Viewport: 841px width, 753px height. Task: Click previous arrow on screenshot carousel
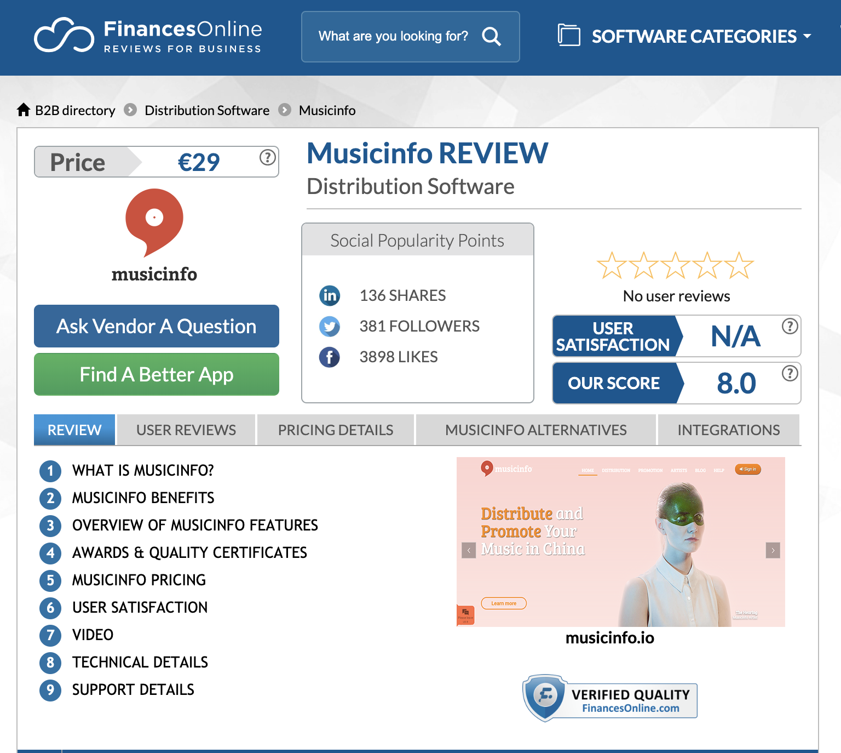coord(469,550)
